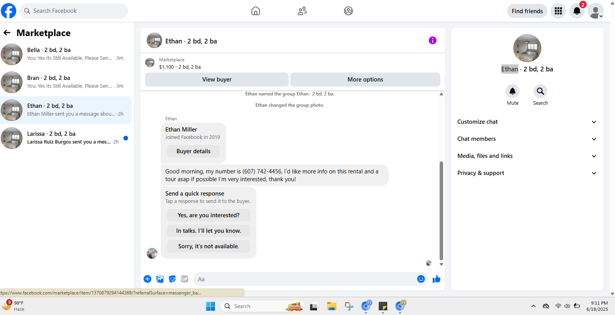This screenshot has height=315, width=615.
Task: Open Larissa's unread conversation
Action: tap(66, 138)
